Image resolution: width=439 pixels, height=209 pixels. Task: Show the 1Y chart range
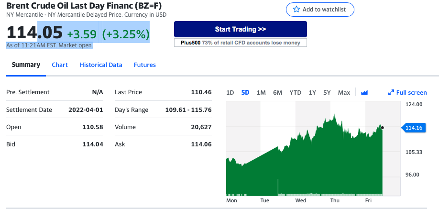coord(312,92)
